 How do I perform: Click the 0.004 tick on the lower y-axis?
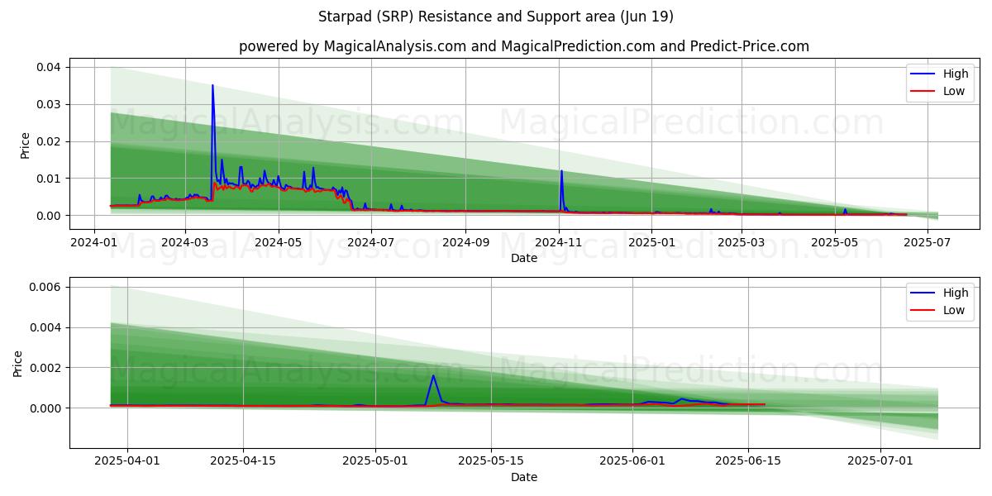[x=46, y=327]
